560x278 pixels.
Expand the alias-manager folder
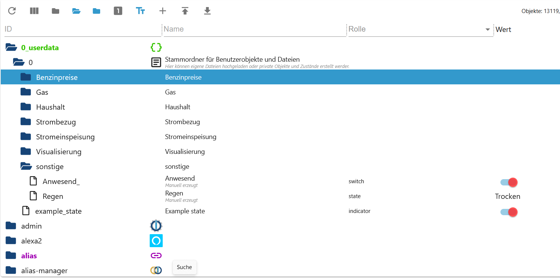point(11,270)
